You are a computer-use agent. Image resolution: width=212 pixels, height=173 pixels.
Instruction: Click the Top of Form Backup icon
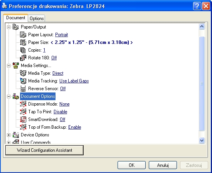23,127
